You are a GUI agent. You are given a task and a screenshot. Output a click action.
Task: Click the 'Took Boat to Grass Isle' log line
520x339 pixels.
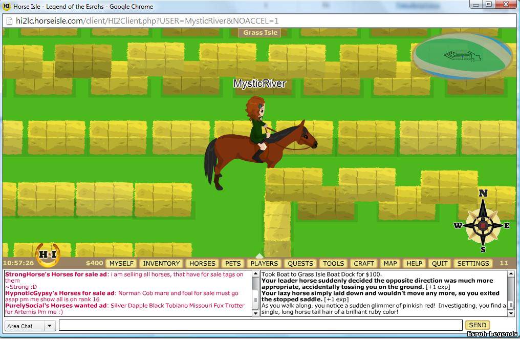click(322, 274)
